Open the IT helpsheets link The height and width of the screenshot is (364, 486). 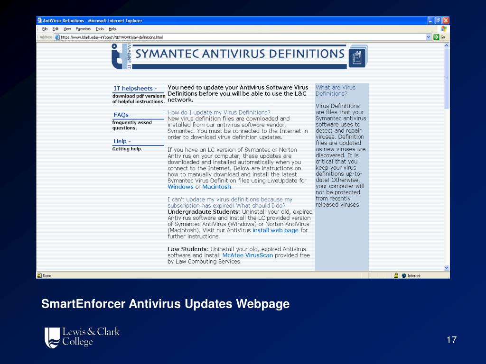point(135,88)
